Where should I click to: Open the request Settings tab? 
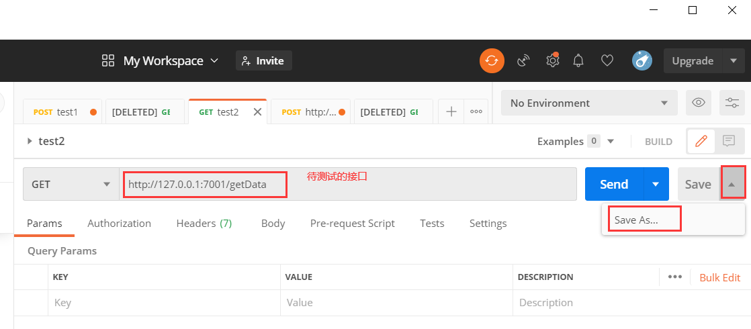488,223
